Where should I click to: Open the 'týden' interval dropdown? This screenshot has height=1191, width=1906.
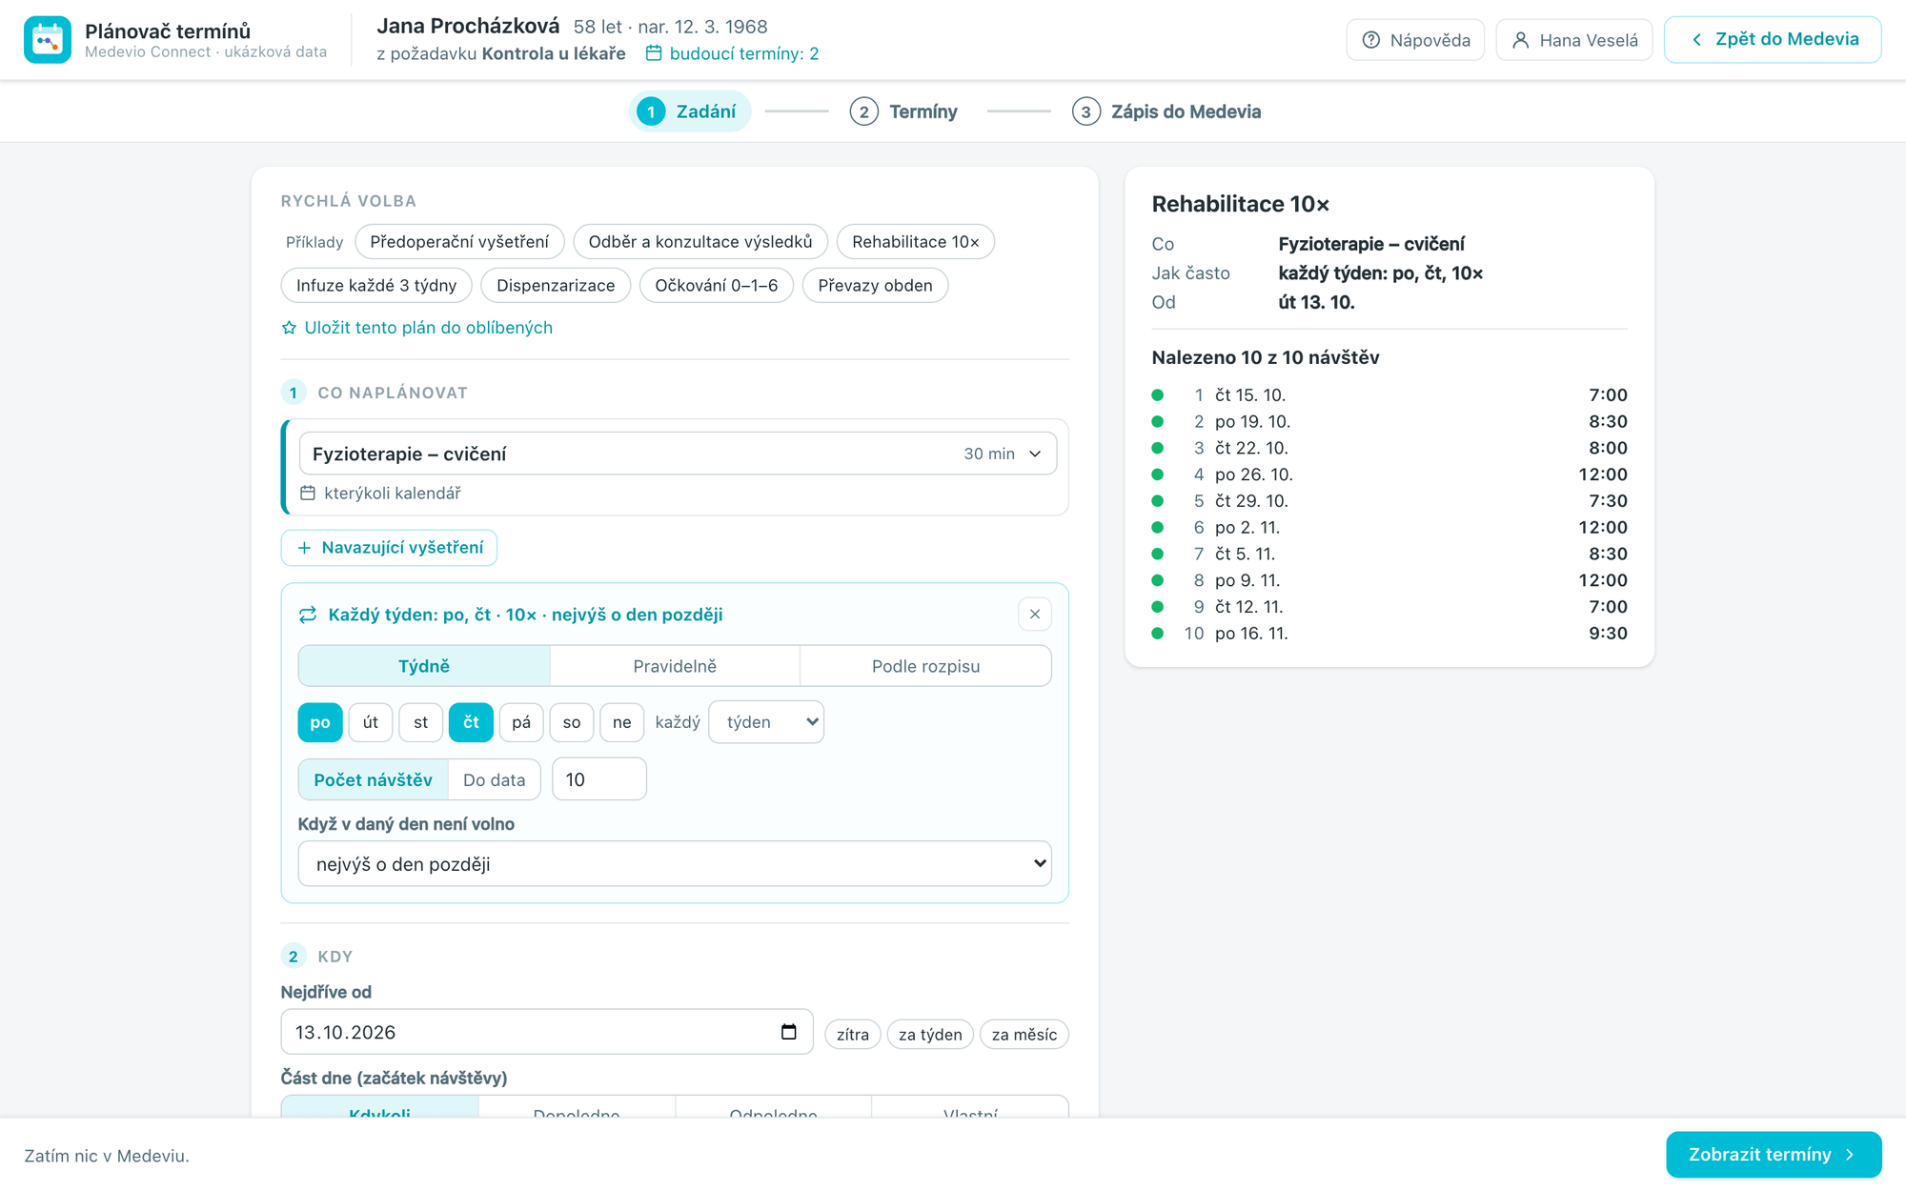(x=766, y=722)
